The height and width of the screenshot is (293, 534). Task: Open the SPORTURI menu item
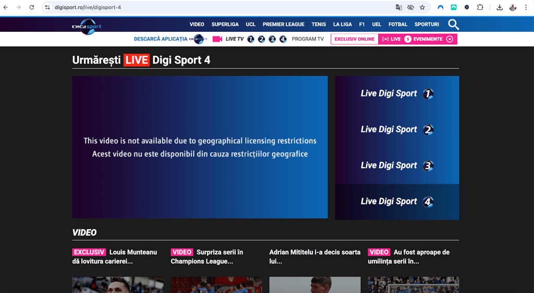click(x=427, y=25)
